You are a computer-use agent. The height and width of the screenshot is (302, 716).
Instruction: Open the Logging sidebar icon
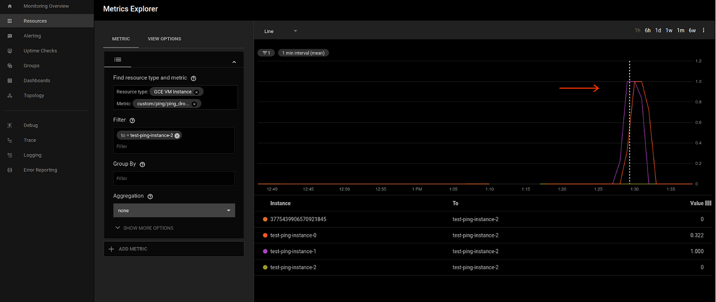pos(9,155)
